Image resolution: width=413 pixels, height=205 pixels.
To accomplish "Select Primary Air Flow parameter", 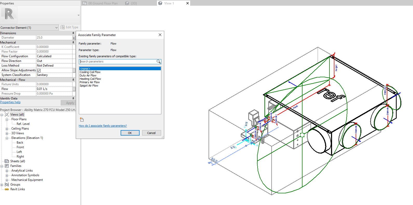I will pyautogui.click(x=90, y=82).
